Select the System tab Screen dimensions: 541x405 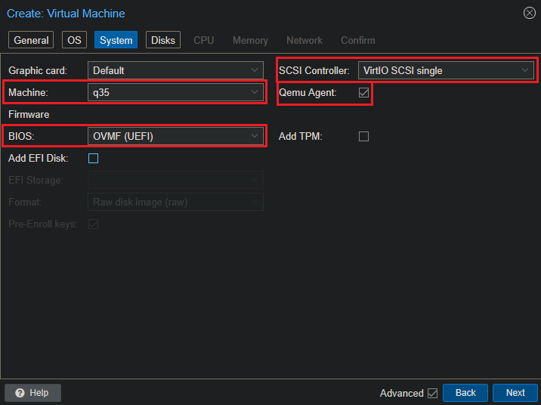point(116,40)
